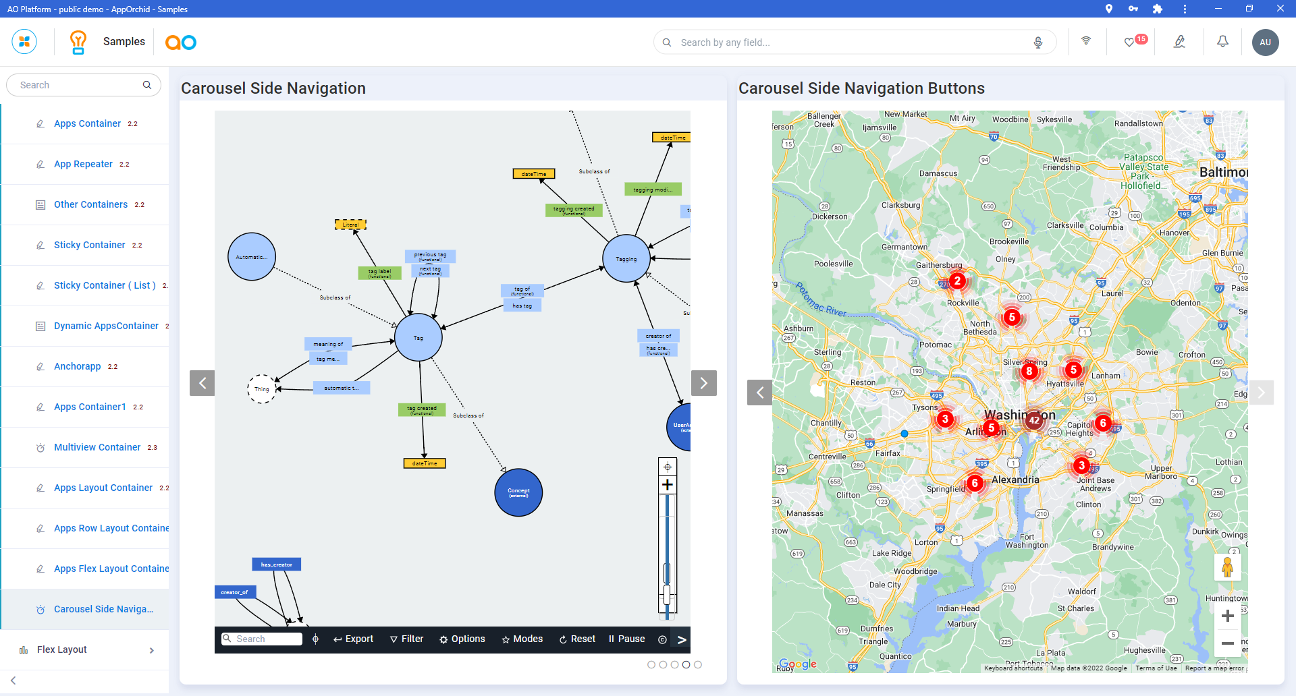
Task: Click the graph vertical zoom slider
Action: [x=667, y=553]
